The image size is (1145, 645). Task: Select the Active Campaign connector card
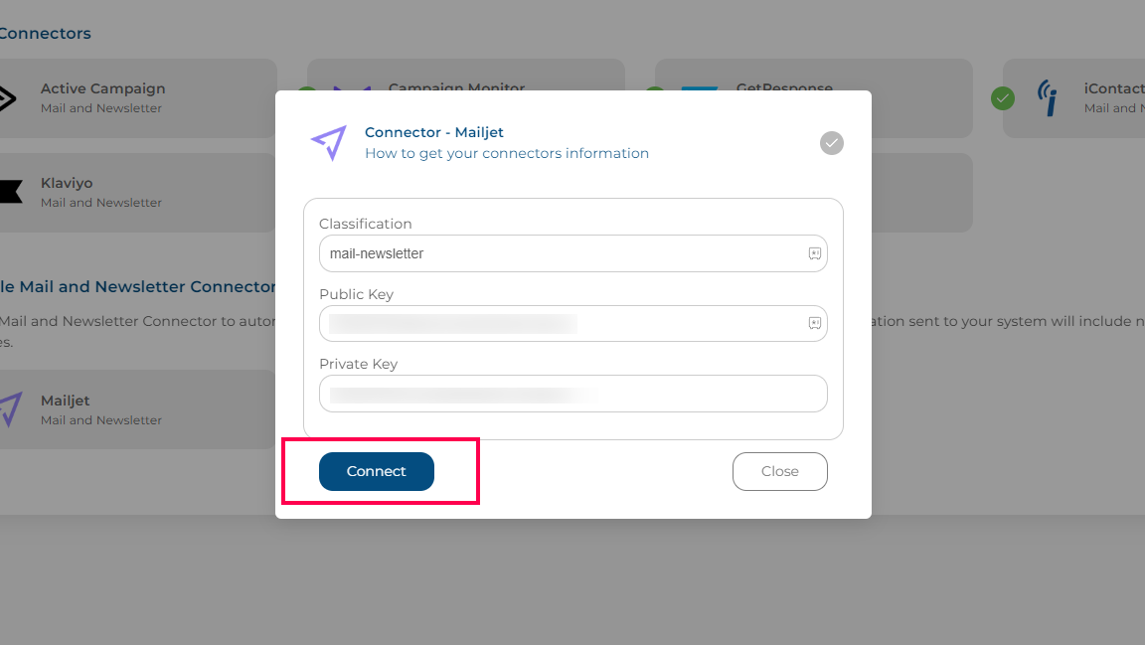[135, 97]
